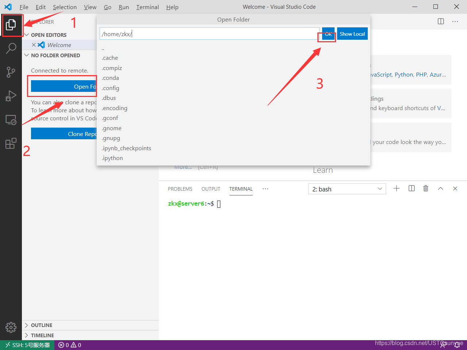
Task: Click the Open Folder button in Explorer
Action: click(64, 86)
